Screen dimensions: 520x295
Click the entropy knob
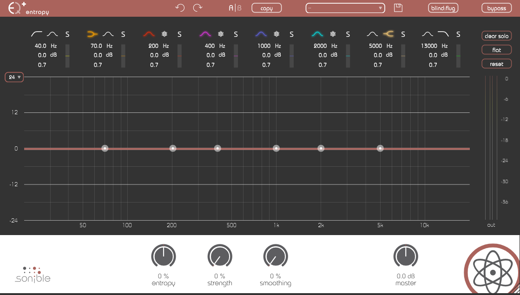coord(164,256)
